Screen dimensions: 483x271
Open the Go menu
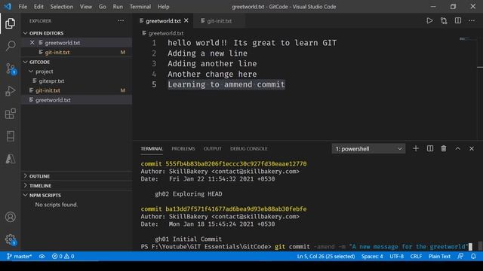tap(103, 7)
